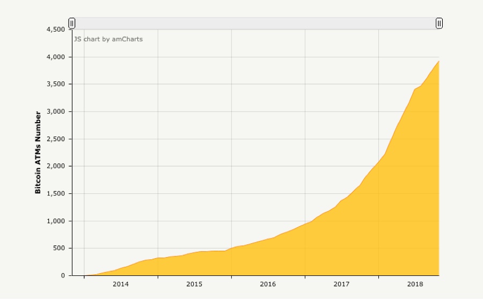483x300 pixels.
Task: Click the 0 y-axis value
Action: coord(63,276)
